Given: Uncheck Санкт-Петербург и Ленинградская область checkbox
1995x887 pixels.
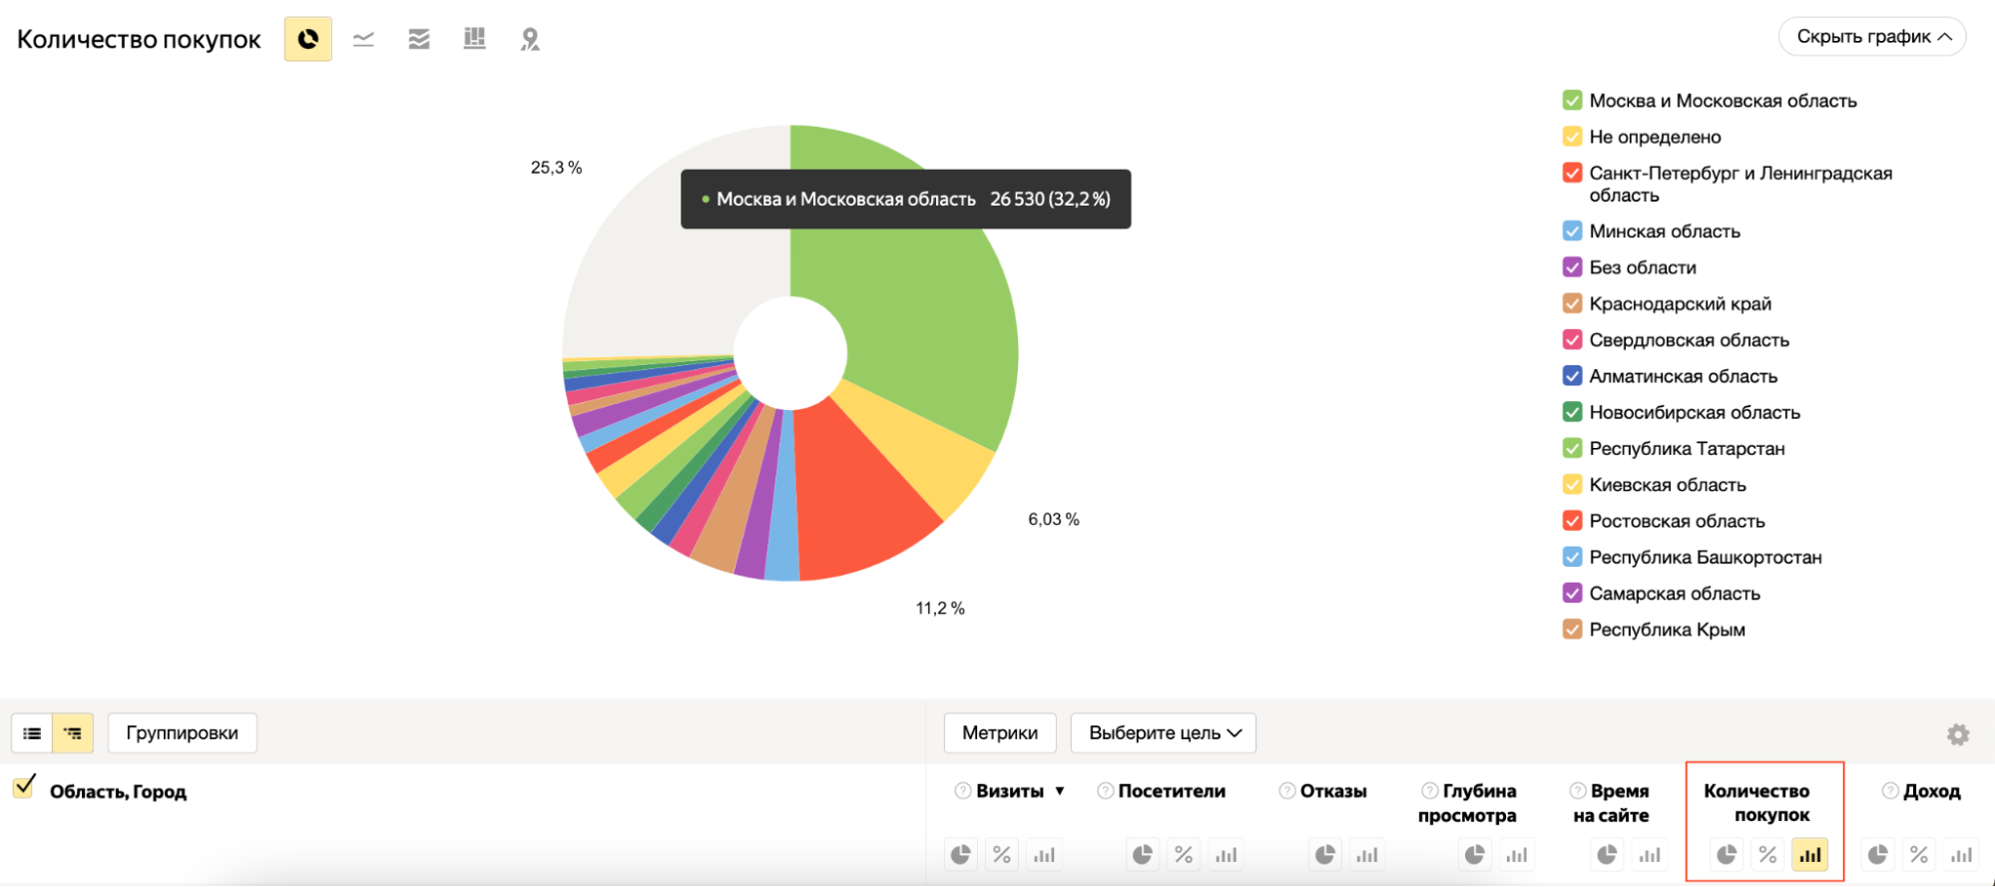Looking at the screenshot, I should coord(1572,173).
